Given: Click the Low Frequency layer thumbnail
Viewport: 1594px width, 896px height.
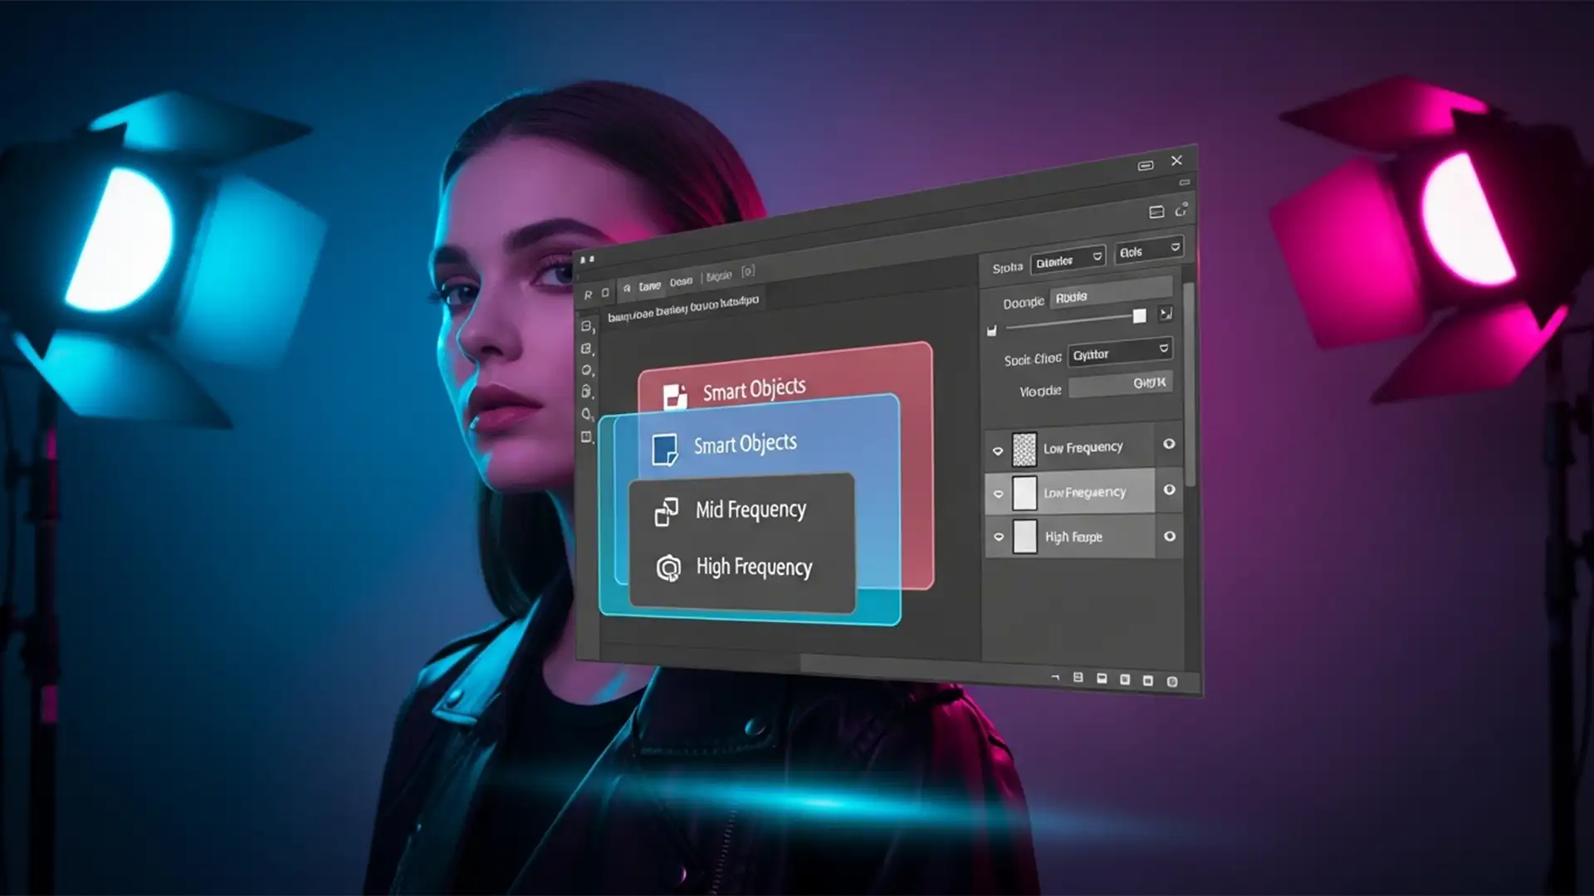Looking at the screenshot, I should 1024,448.
